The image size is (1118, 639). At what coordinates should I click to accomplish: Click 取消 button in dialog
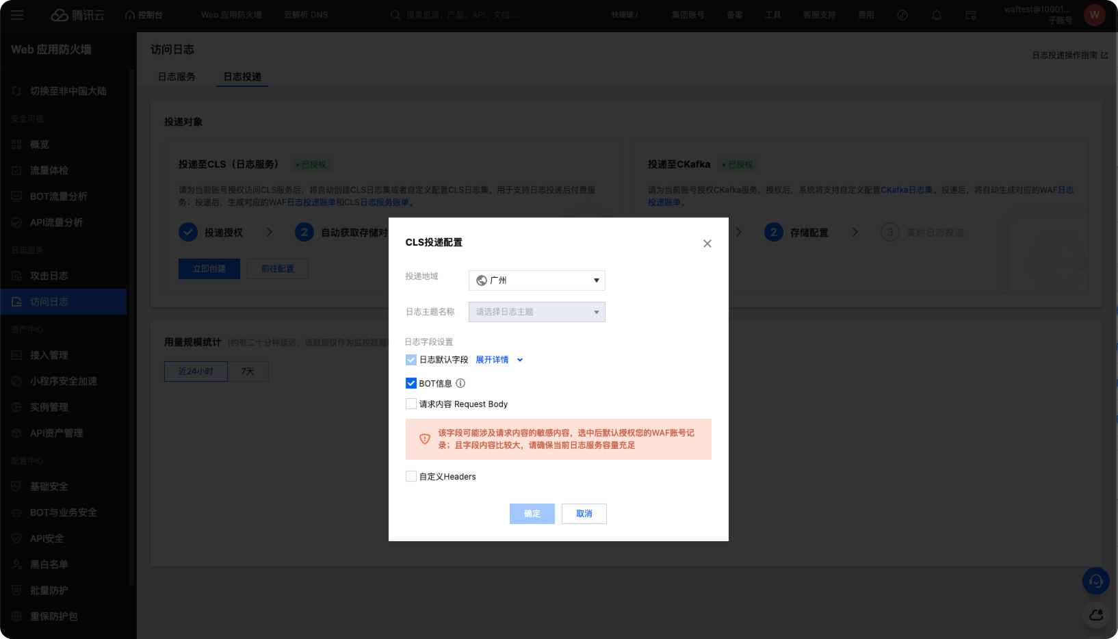[584, 514]
